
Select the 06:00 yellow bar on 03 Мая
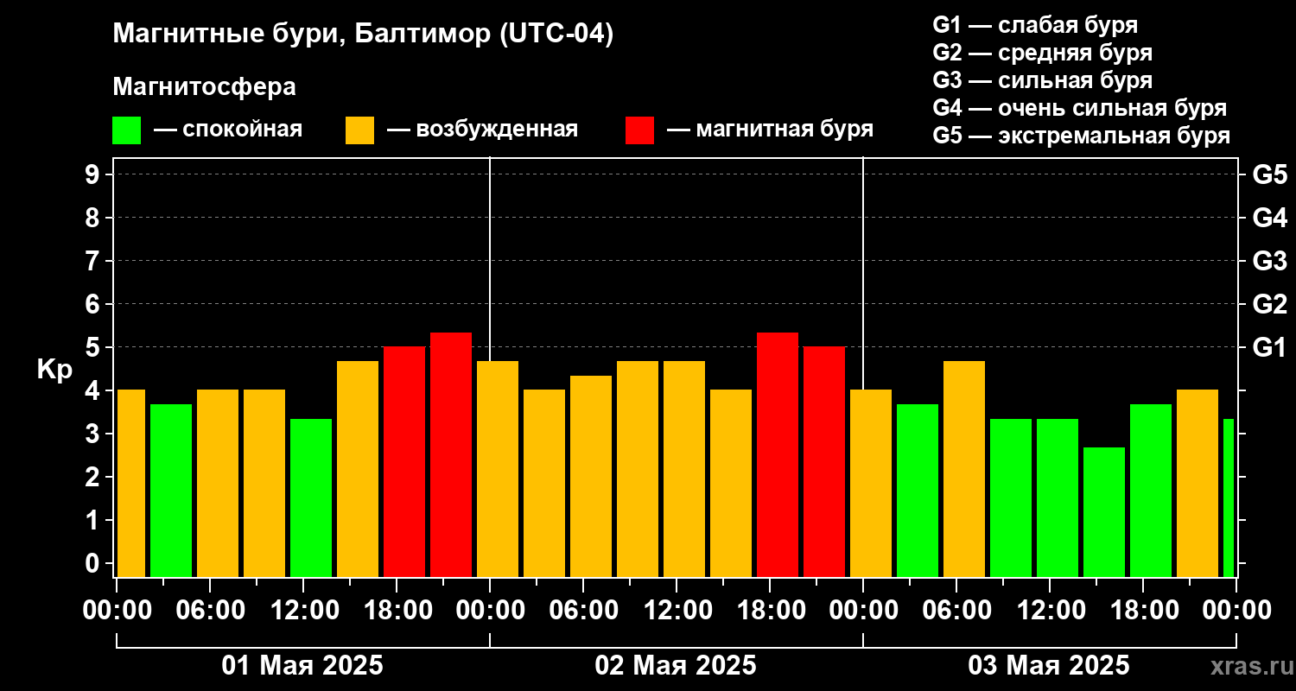coord(964,468)
